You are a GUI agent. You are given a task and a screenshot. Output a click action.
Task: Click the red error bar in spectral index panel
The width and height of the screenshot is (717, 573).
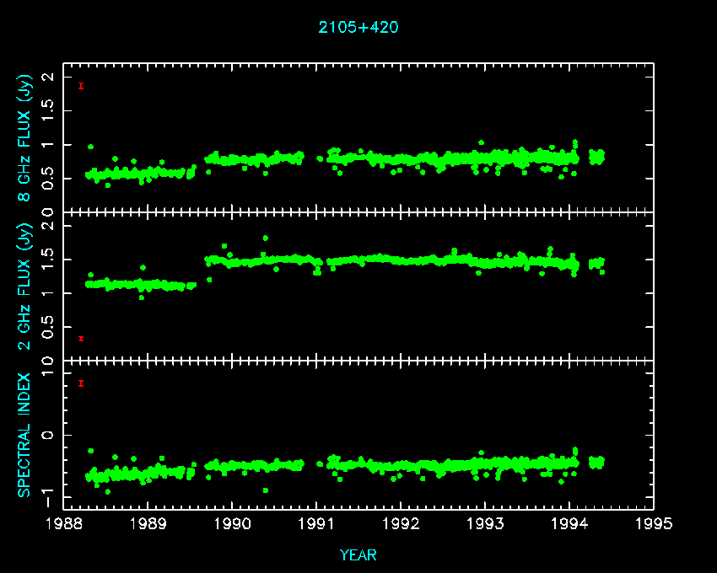pyautogui.click(x=81, y=383)
